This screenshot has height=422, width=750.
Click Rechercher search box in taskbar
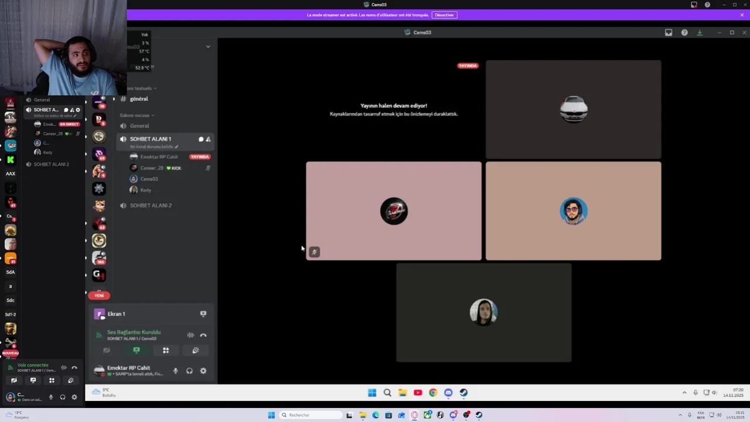pos(311,415)
